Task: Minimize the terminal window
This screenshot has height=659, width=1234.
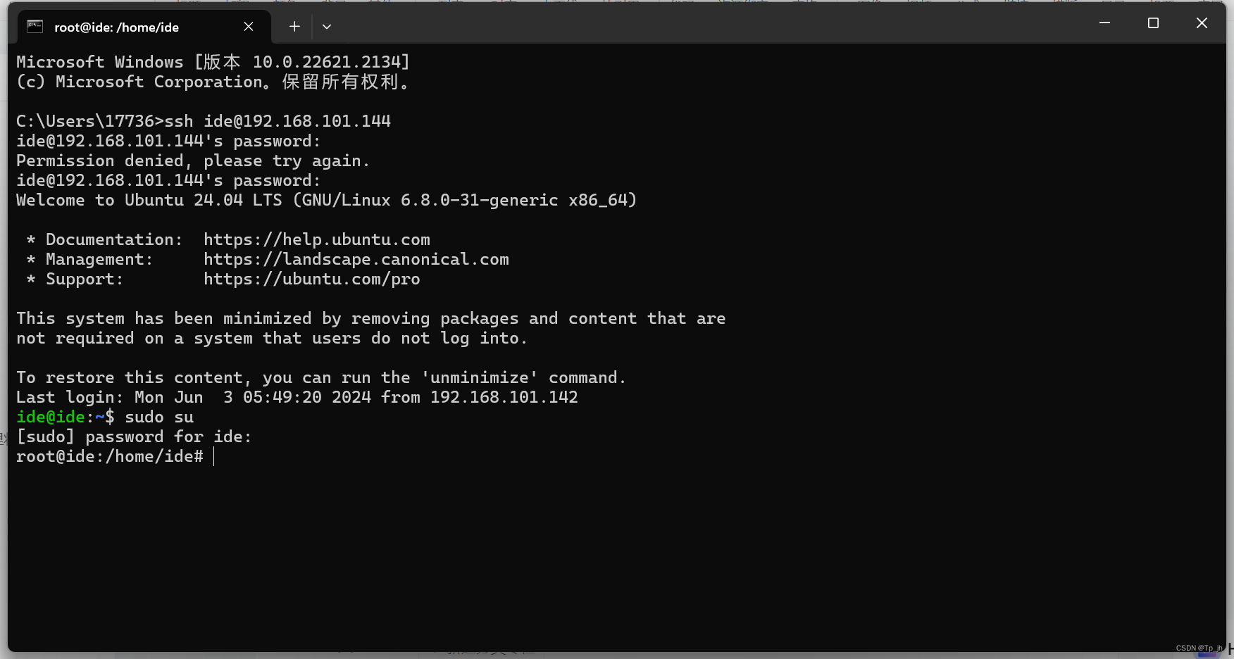Action: [1104, 23]
